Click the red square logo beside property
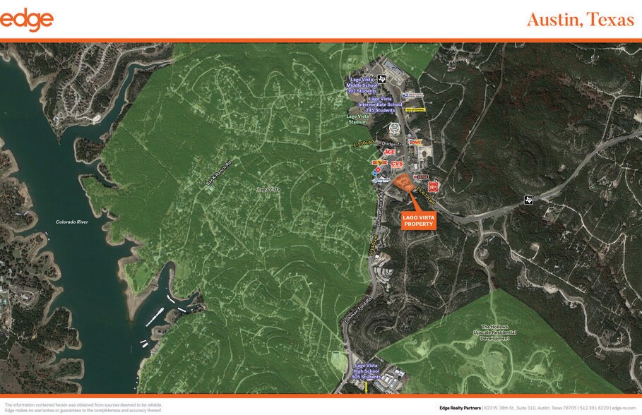This screenshot has height=415, width=642. pos(434,186)
